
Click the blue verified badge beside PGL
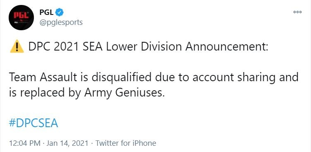[59, 12]
